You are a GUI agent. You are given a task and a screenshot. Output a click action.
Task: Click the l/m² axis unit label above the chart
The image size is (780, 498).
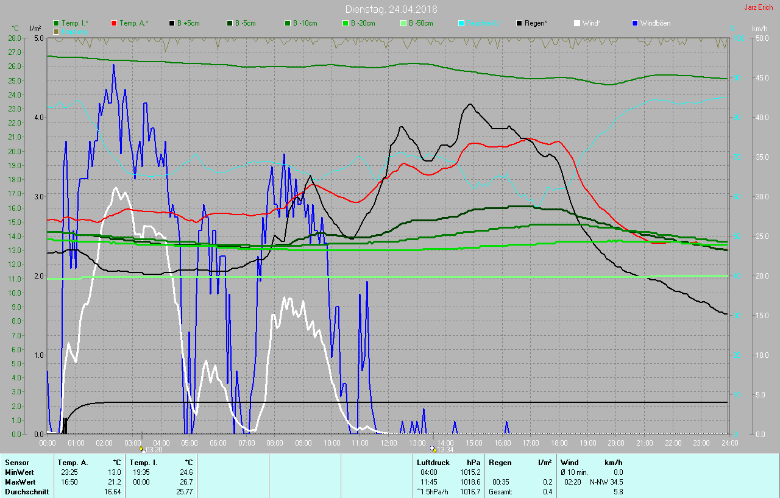35,29
